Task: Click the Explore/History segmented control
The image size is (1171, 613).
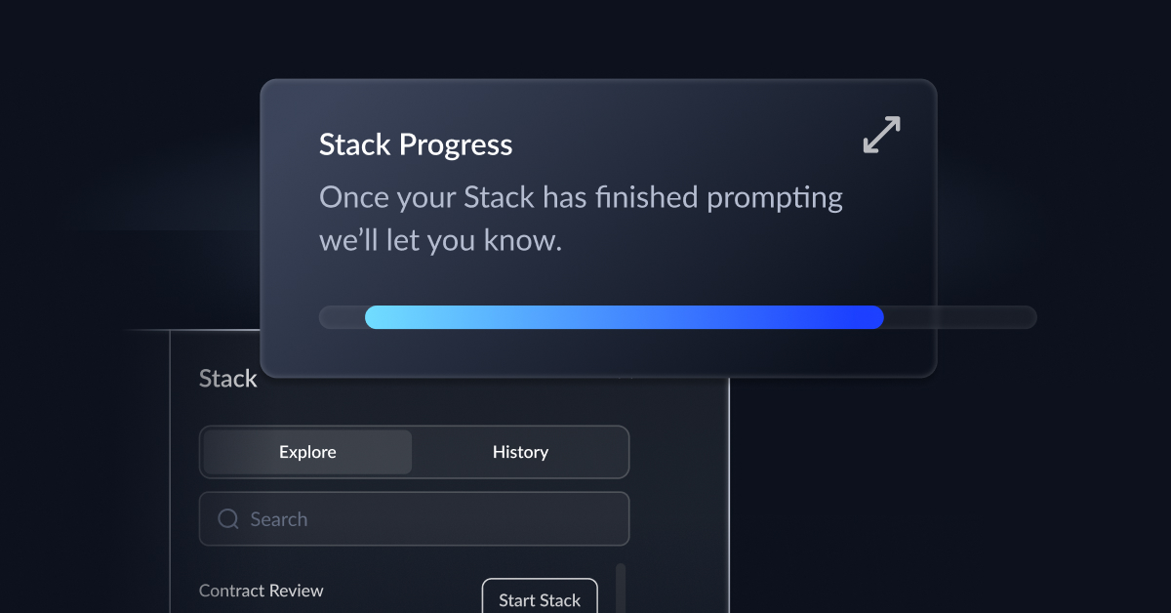Action: 414,451
